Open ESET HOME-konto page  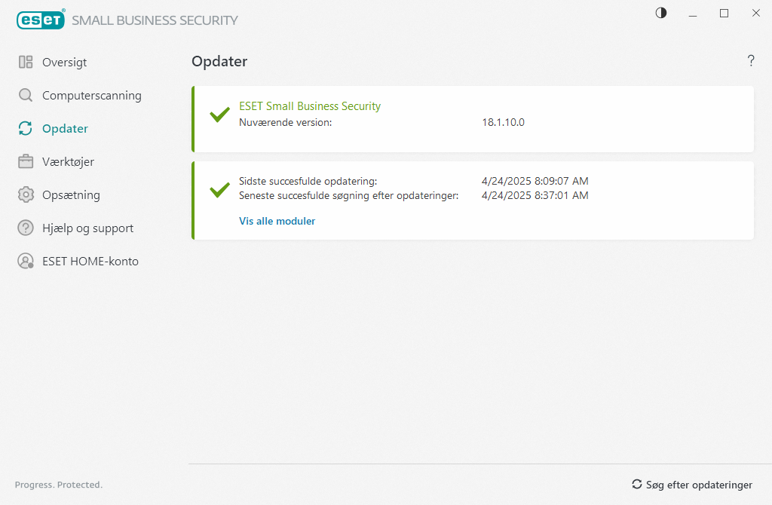coord(90,262)
